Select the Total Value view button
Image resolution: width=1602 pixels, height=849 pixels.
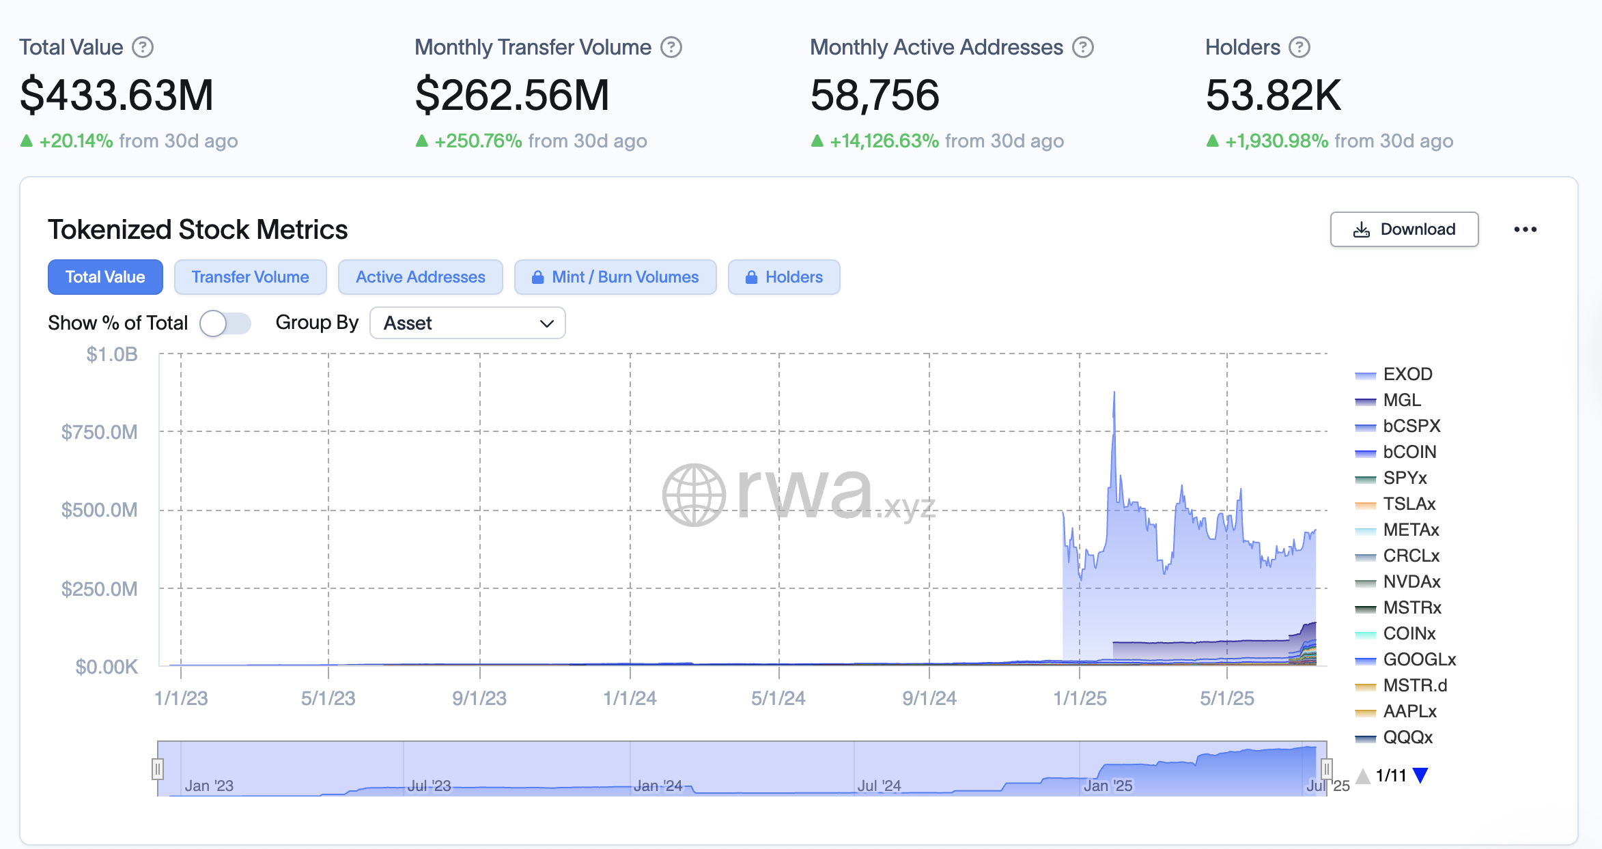tap(105, 277)
